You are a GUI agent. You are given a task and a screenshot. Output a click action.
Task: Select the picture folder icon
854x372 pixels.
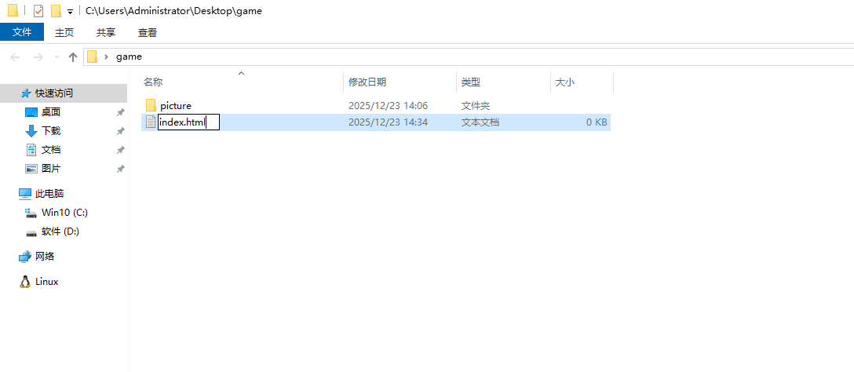[151, 105]
